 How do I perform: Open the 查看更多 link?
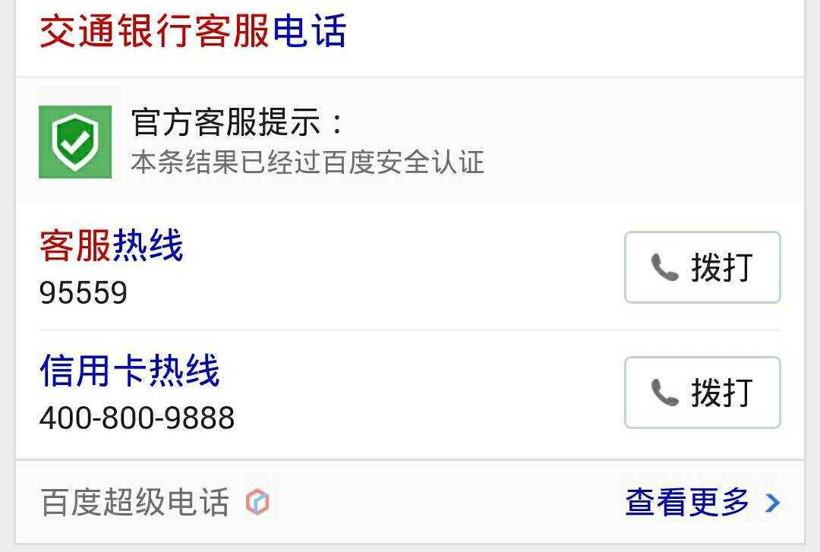(x=687, y=503)
